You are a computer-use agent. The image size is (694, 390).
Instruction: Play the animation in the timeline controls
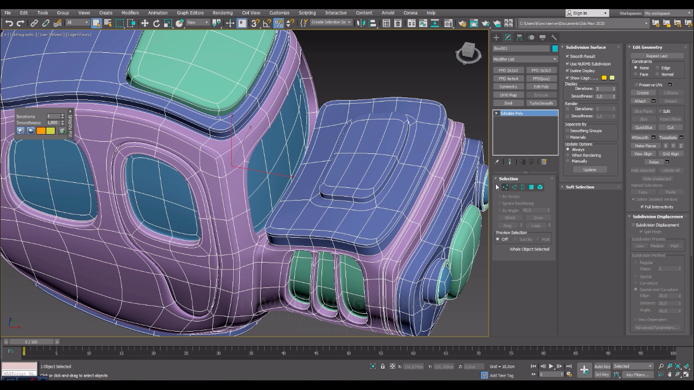click(x=551, y=366)
